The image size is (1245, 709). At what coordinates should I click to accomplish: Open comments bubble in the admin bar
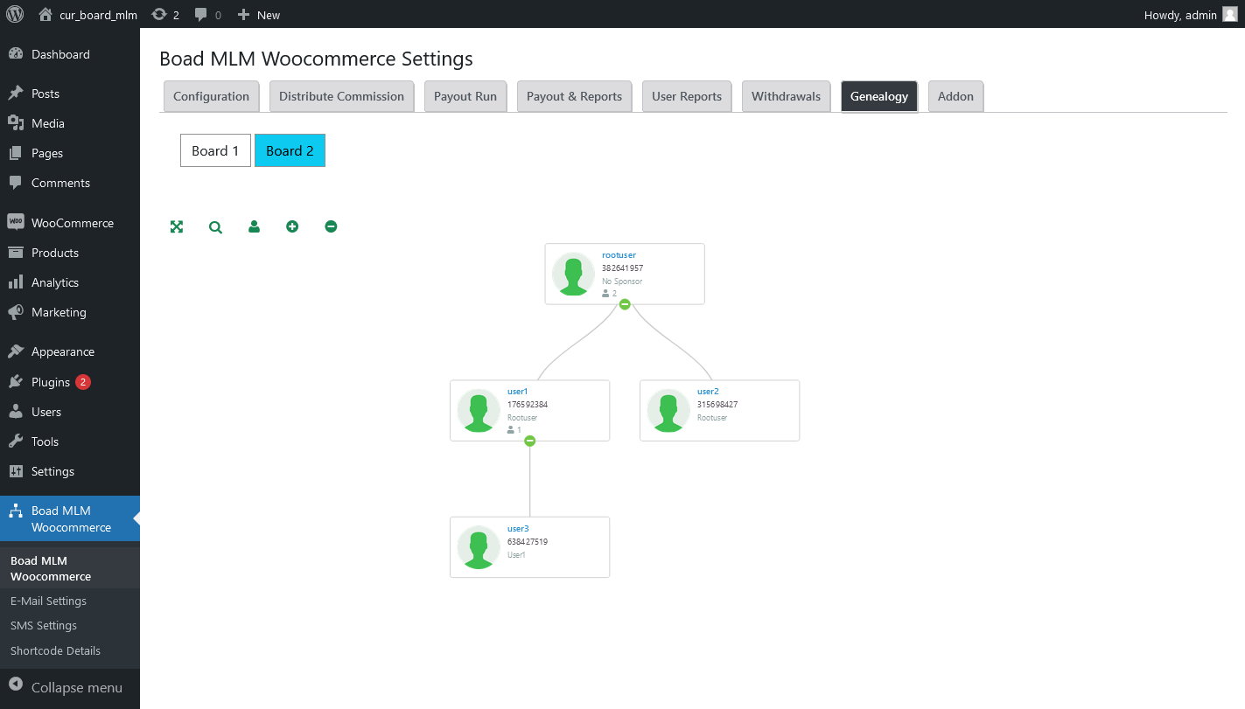coord(207,15)
